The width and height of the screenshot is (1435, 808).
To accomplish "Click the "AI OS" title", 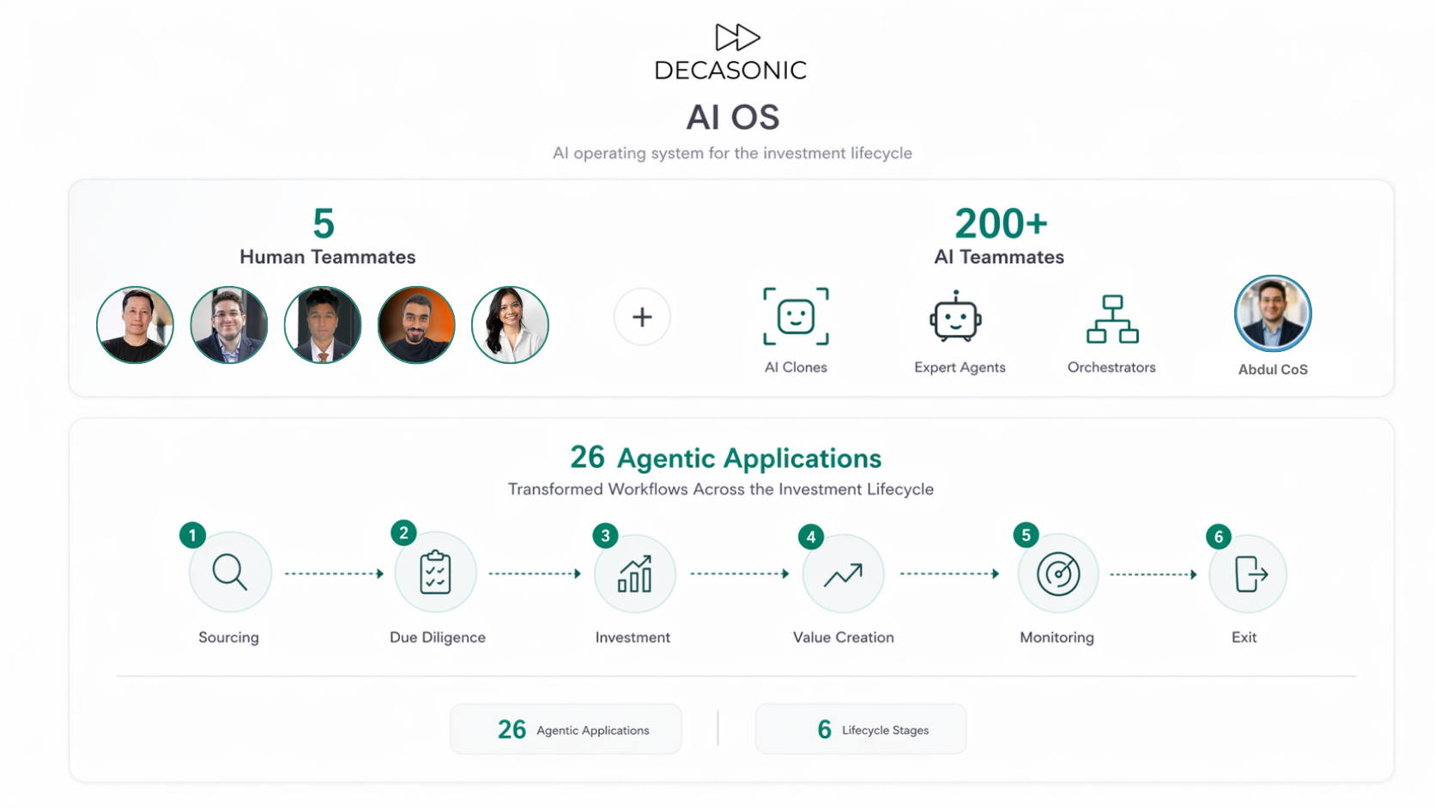I will (733, 118).
